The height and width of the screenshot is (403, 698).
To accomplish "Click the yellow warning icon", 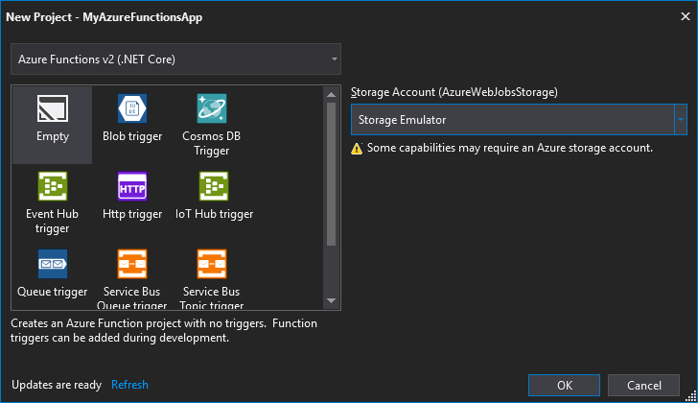I will pyautogui.click(x=357, y=149).
